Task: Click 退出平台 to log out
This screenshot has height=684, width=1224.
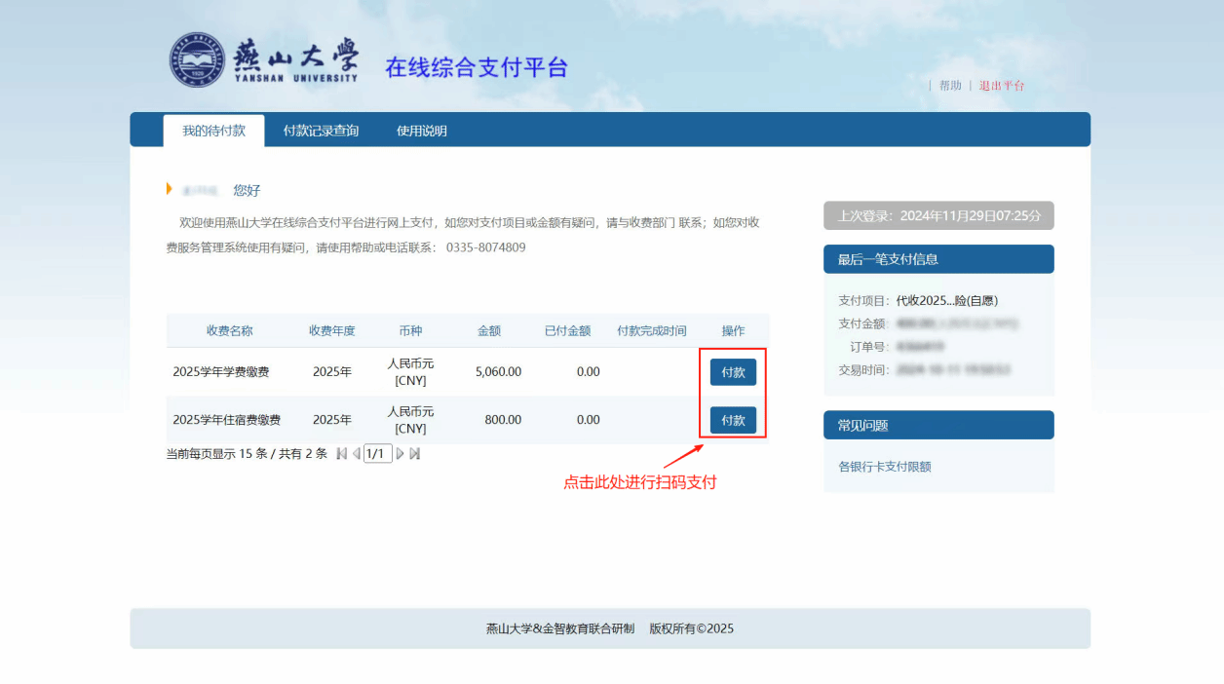Action: (x=1002, y=86)
